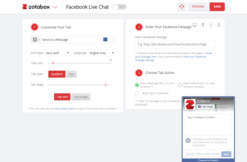Click the Powered by Zotabox footer link
Viewport: 247px width, 162px height.
pyautogui.click(x=208, y=160)
